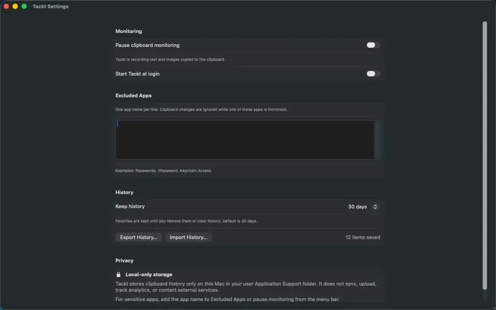
Task: Toggle Pause clipboard monitoring switch
Action: [x=373, y=45]
